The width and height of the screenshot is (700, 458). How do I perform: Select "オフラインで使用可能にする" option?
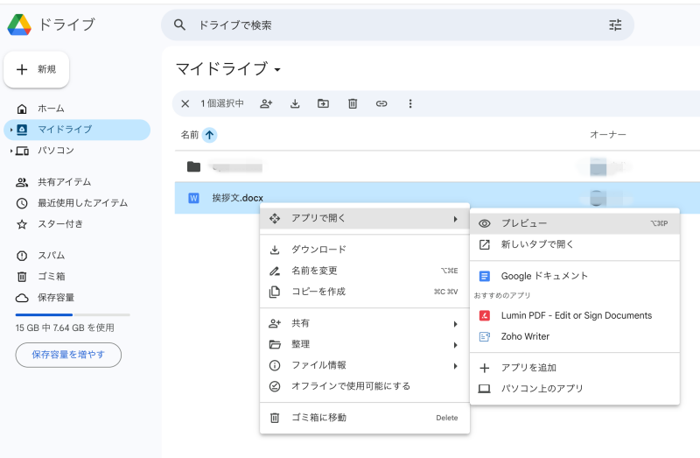click(350, 386)
